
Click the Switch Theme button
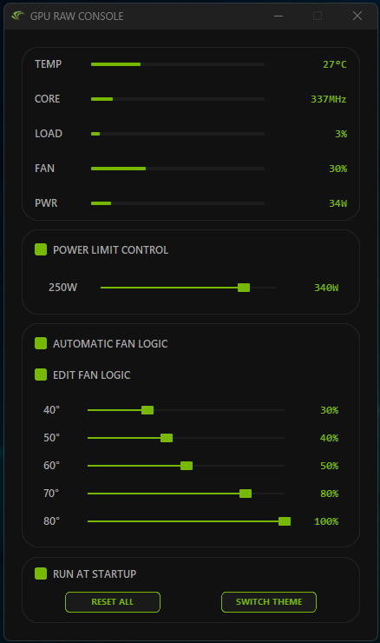[x=269, y=602]
